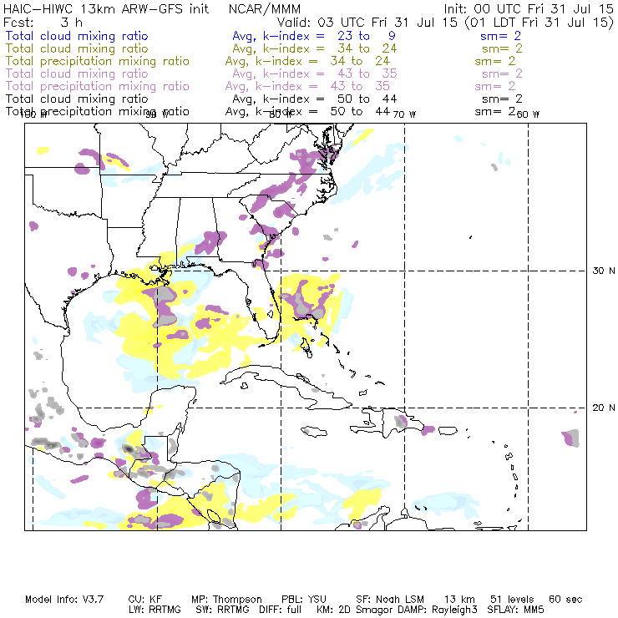Image resolution: width=618 pixels, height=618 pixels.
Task: Click the purple Total precipitation mixing ratio legend
Action: (x=97, y=87)
